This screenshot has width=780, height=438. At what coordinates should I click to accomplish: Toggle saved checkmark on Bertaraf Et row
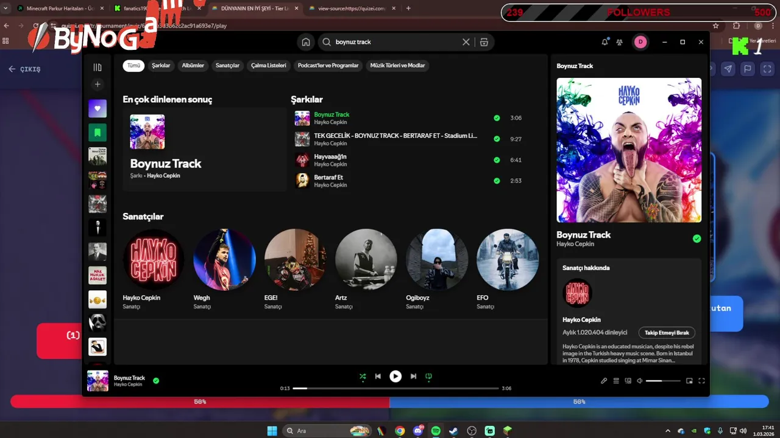pyautogui.click(x=497, y=181)
